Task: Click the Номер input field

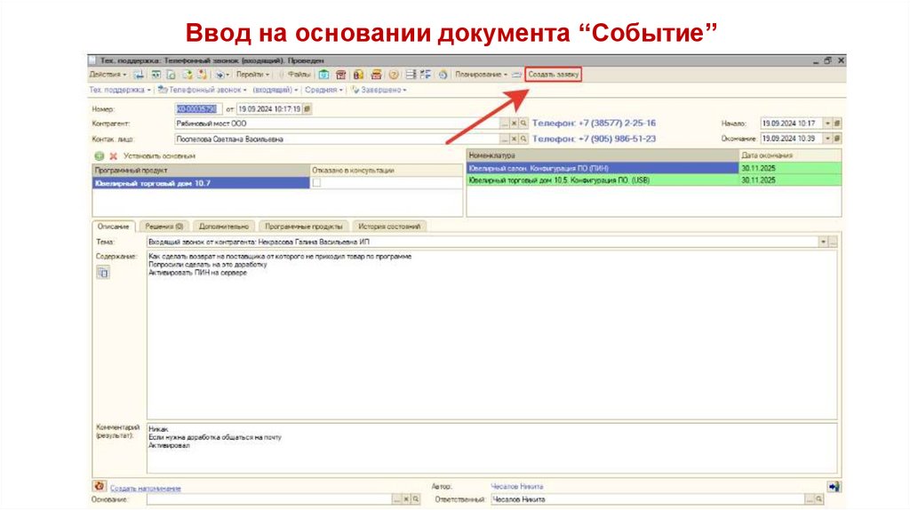Action: click(198, 109)
